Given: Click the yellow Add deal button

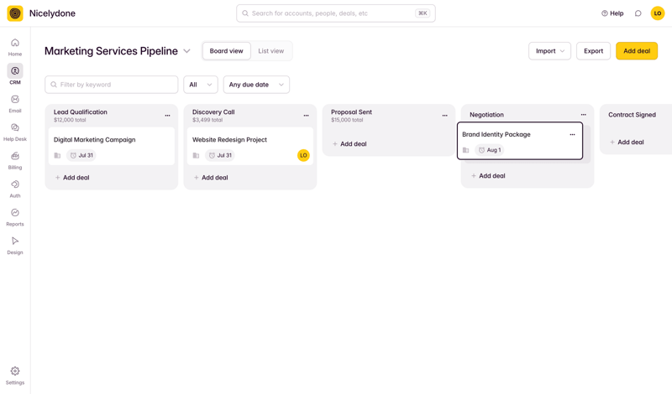Looking at the screenshot, I should [637, 51].
